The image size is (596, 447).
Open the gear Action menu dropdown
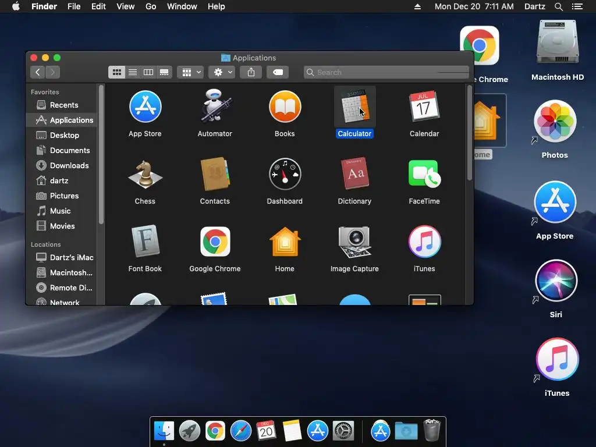[222, 72]
